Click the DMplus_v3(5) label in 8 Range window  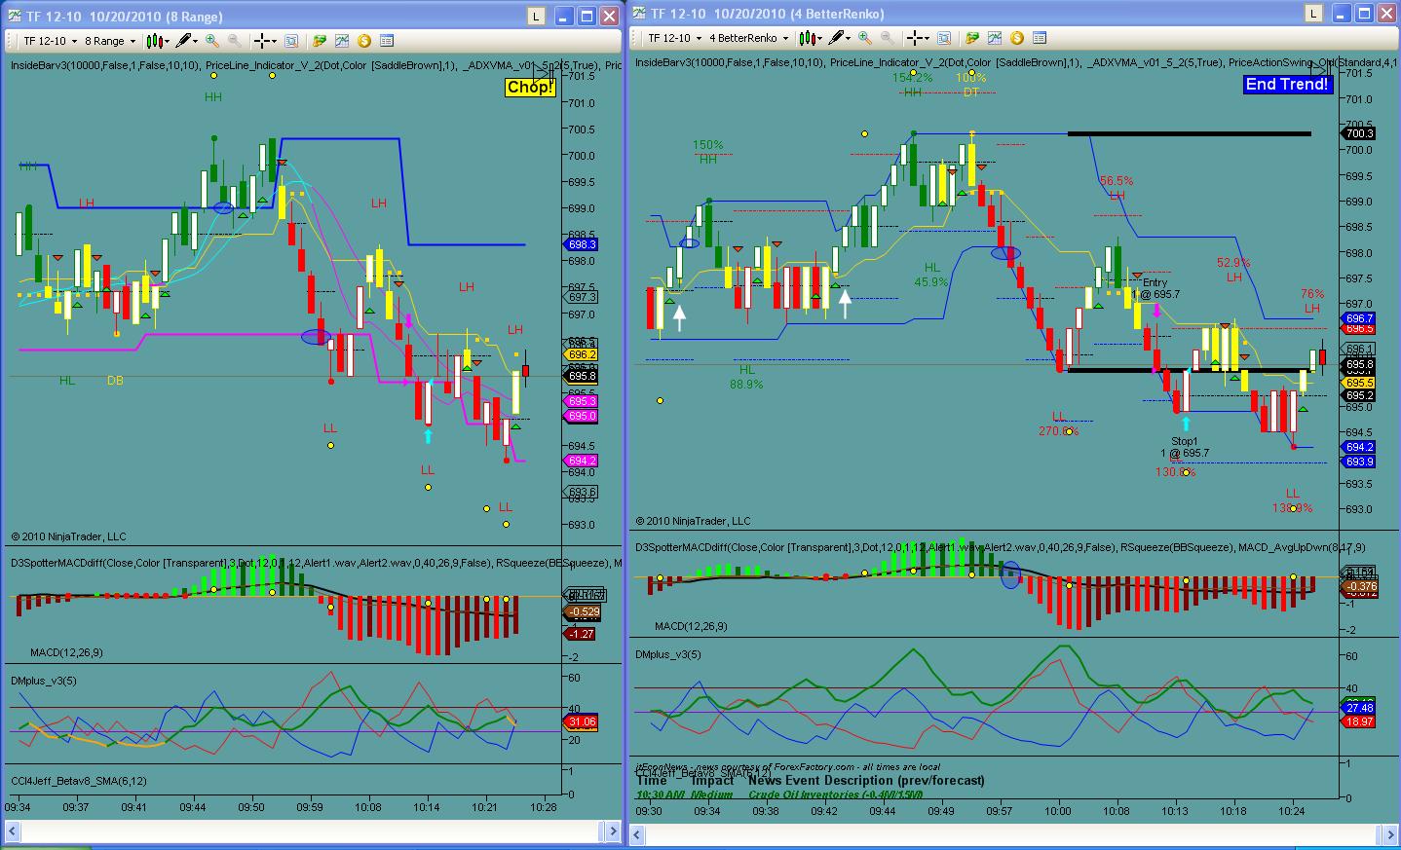[x=44, y=680]
